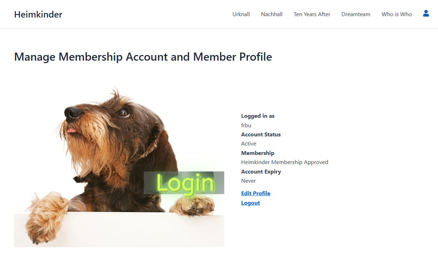Screen dimensions: 438x265
Task: Click the Active status value
Action: 248,144
